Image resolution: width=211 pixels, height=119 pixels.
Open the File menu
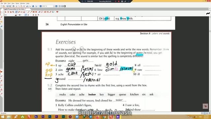point(2,3)
